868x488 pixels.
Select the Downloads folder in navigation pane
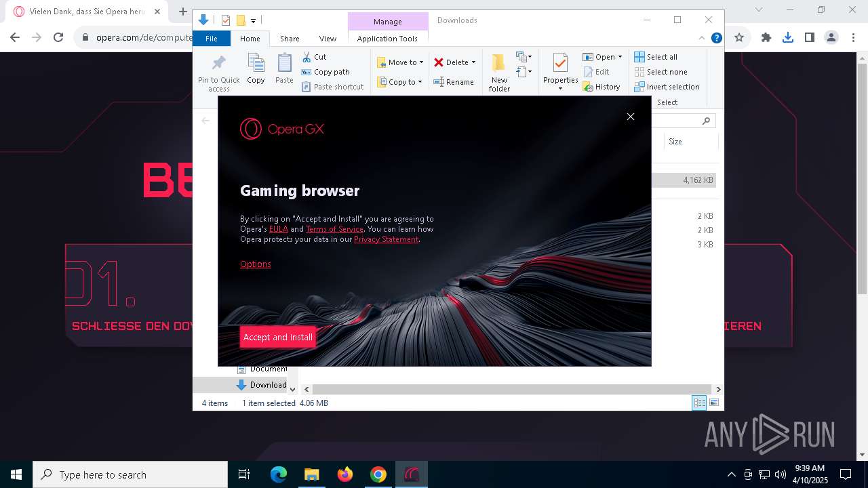[x=261, y=385]
